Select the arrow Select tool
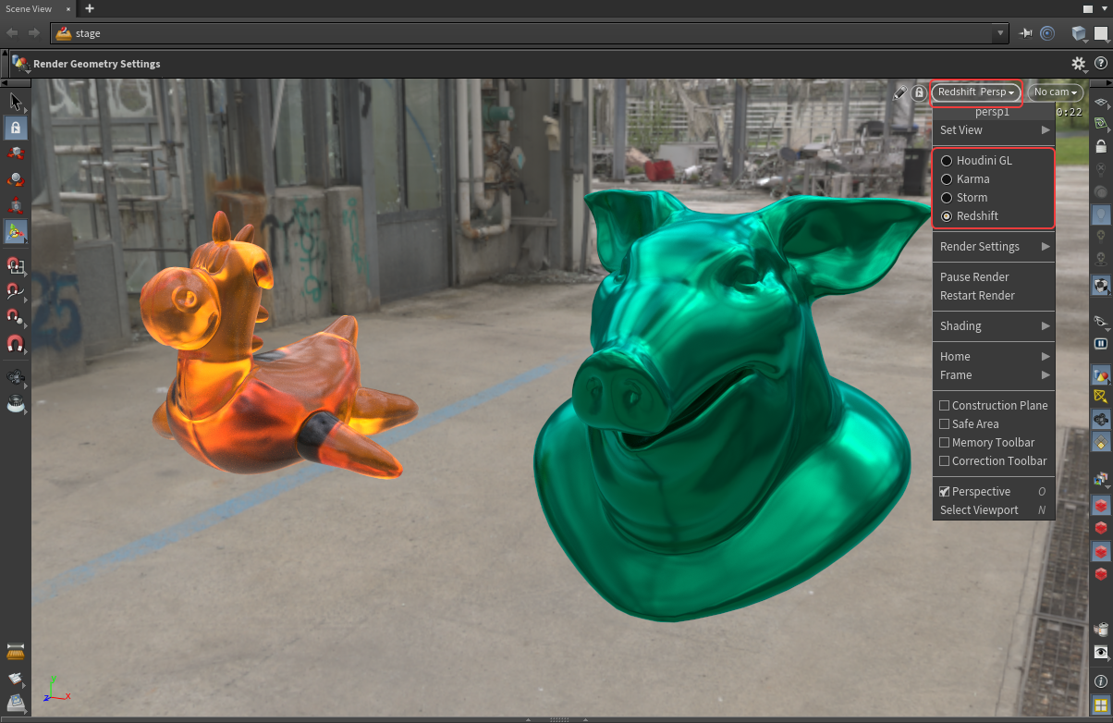The image size is (1113, 723). (x=15, y=101)
